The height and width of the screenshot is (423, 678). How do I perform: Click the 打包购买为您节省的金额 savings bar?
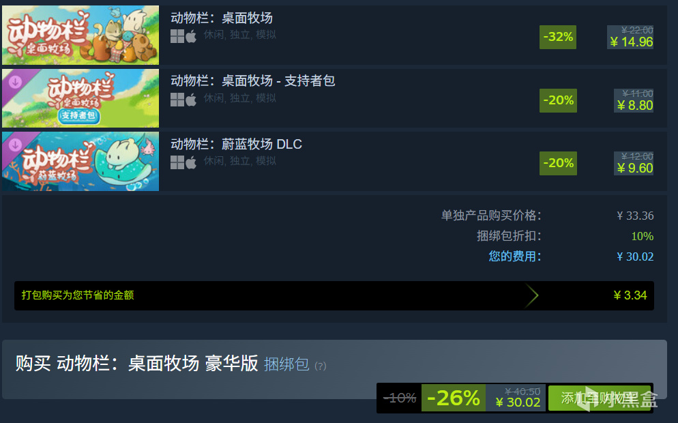click(334, 295)
